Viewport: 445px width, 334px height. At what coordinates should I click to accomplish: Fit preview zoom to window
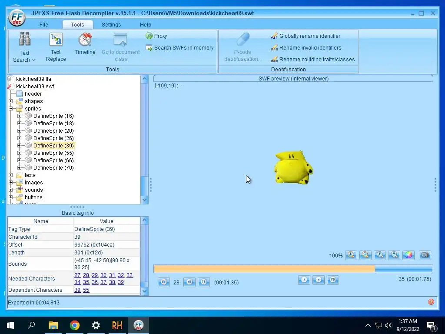coord(394,255)
